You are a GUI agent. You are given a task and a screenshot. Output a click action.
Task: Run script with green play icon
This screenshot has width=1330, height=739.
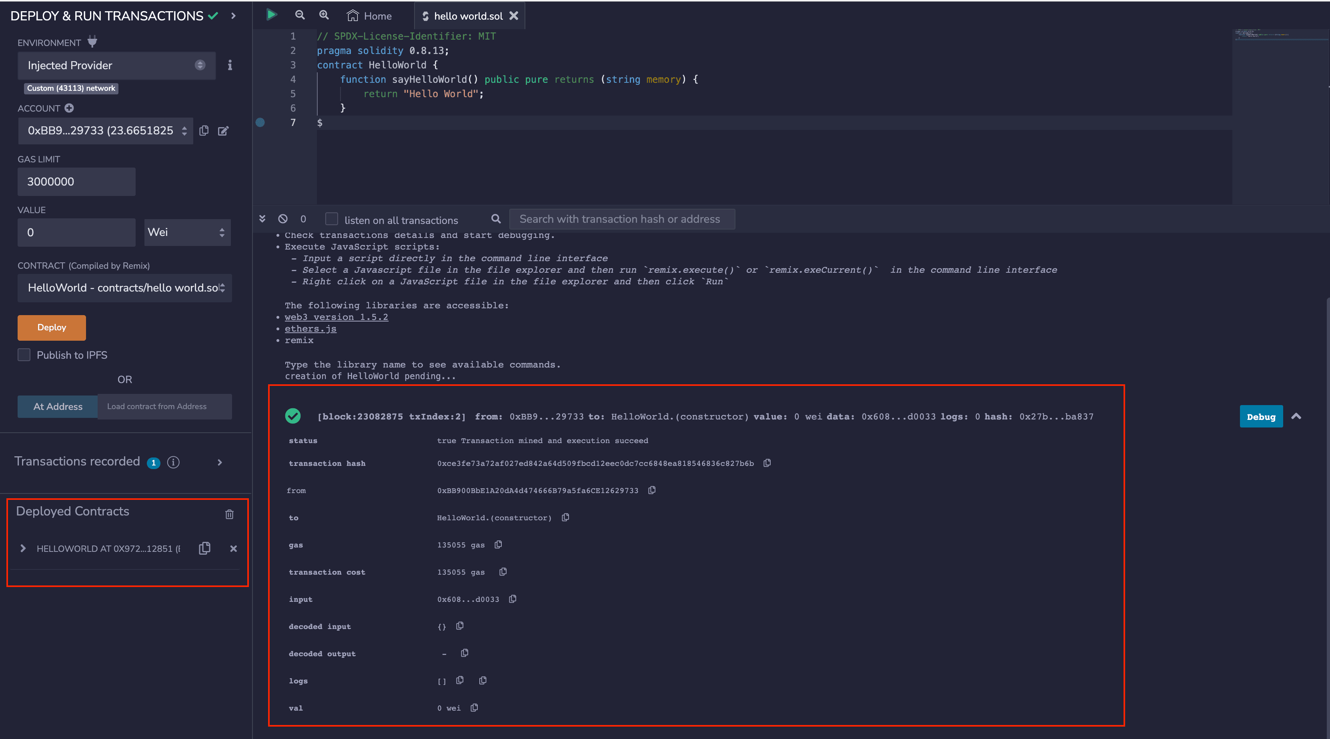coord(272,15)
